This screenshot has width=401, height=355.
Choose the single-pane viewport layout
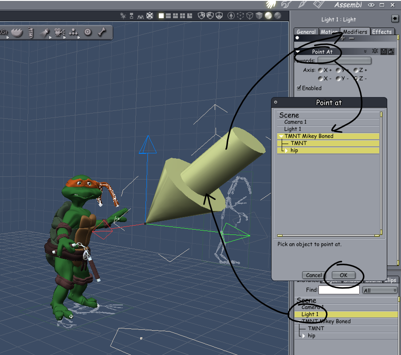point(161,16)
